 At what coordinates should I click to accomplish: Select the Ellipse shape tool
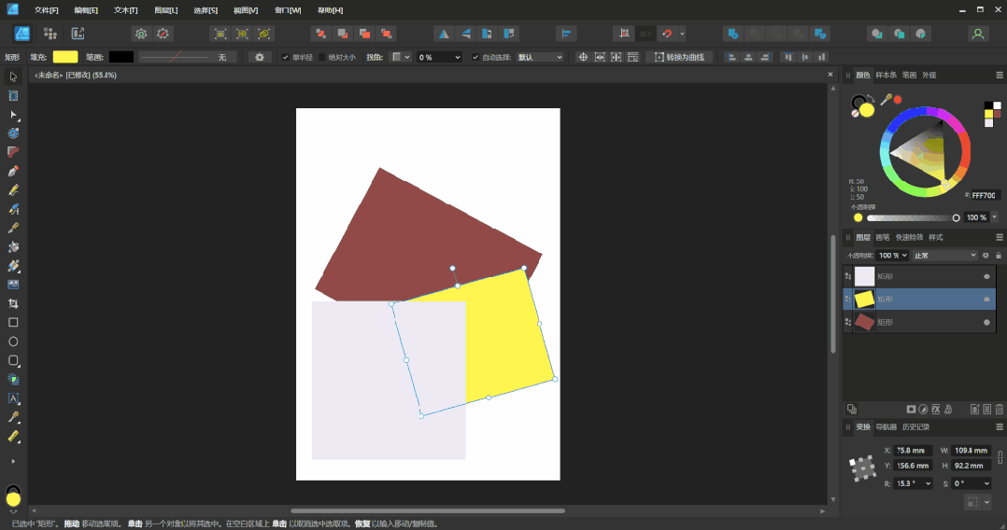point(13,342)
